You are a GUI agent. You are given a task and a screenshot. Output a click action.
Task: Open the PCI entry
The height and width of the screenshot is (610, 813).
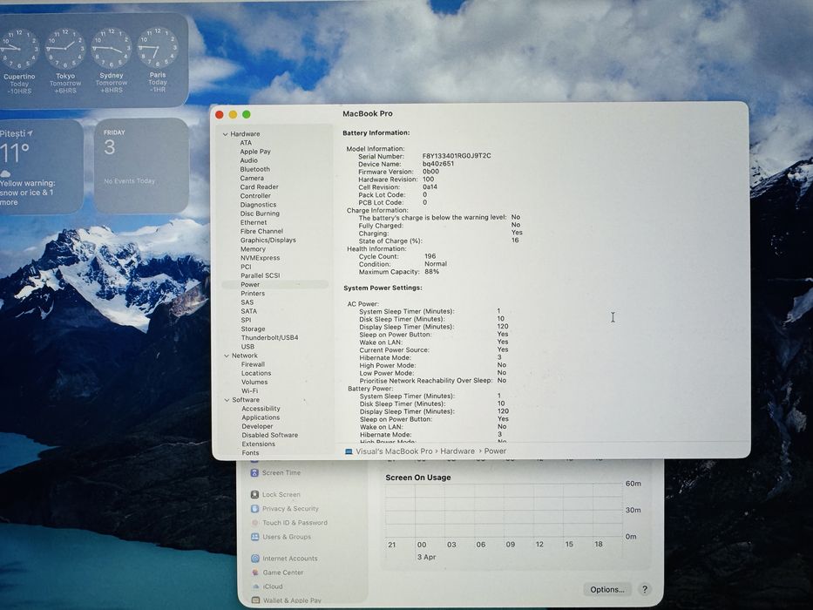point(246,267)
